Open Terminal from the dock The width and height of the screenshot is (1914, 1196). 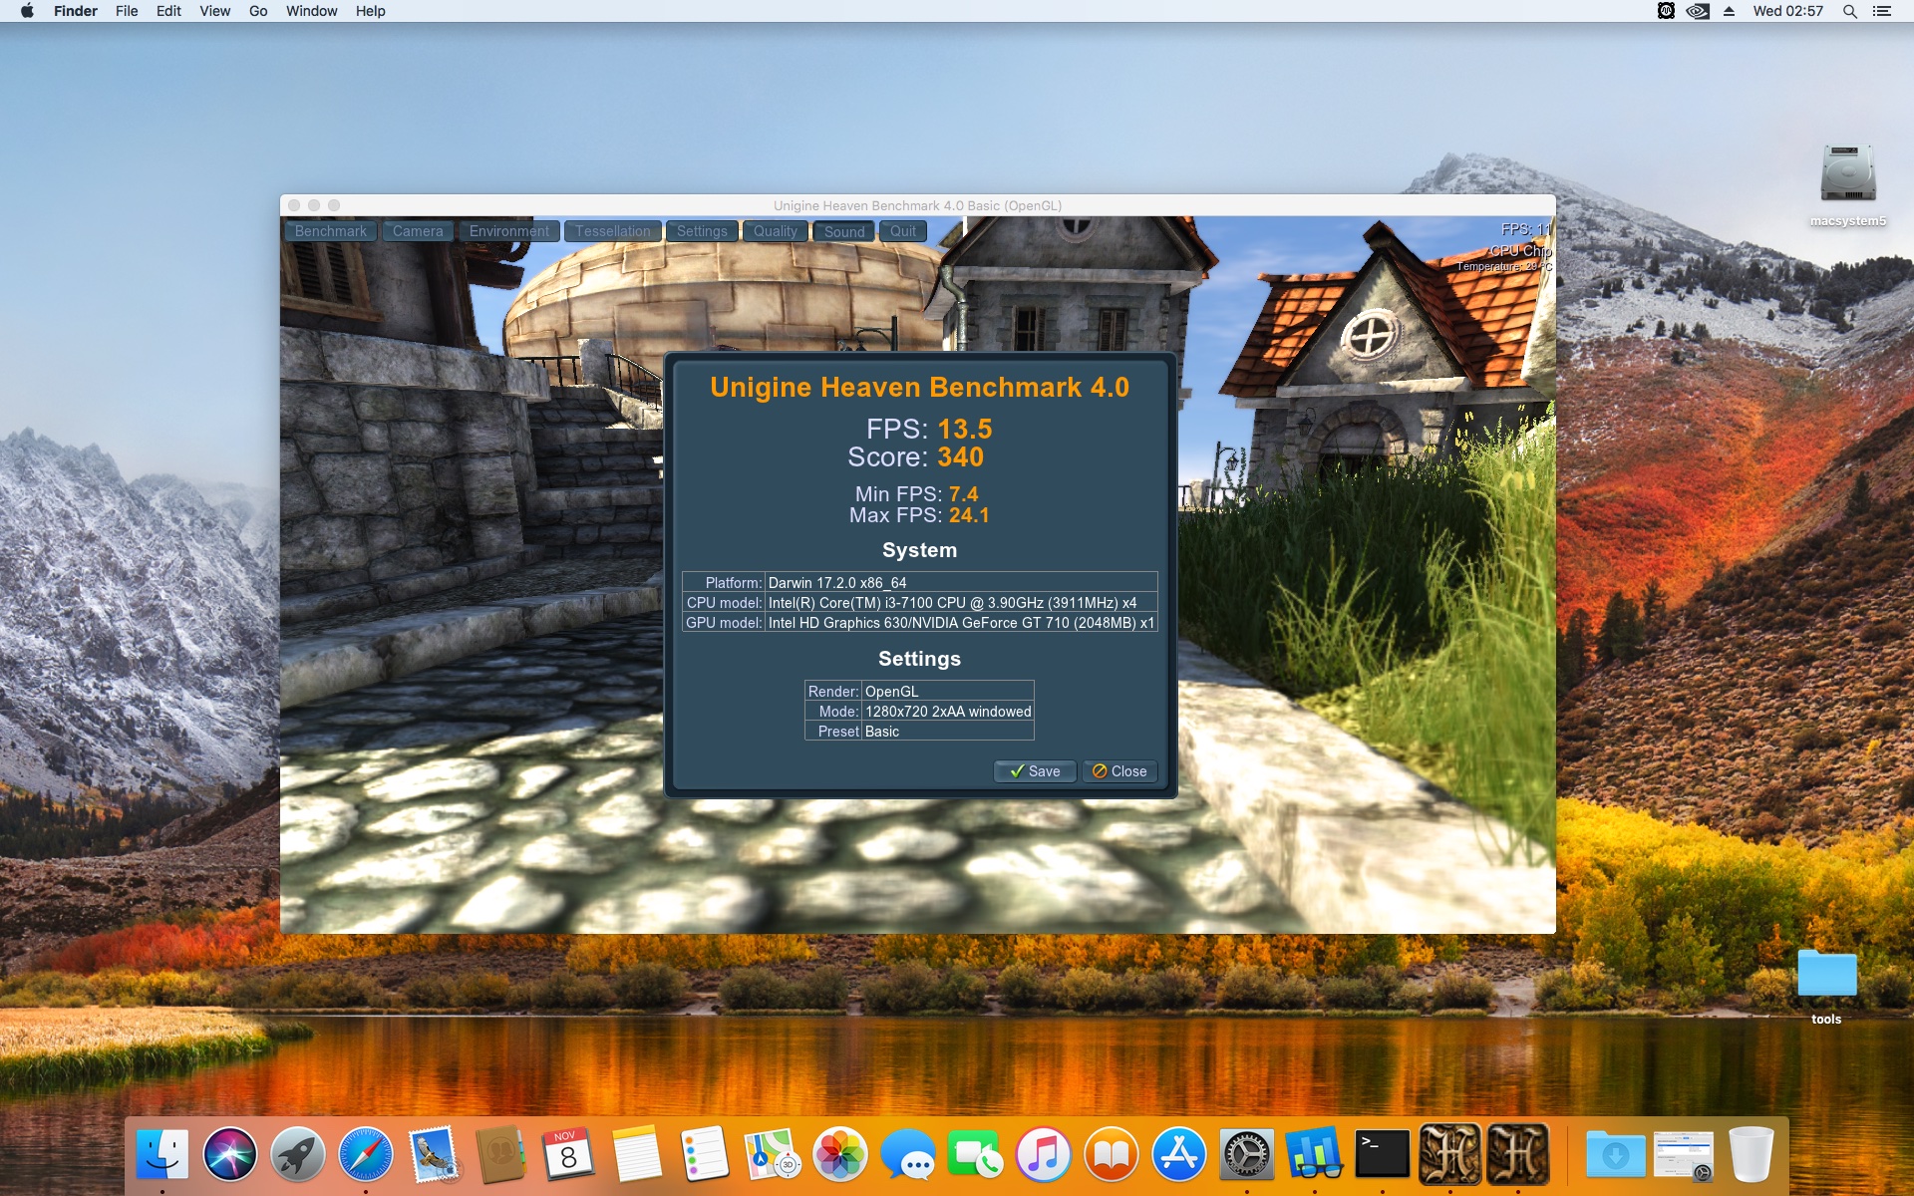[x=1382, y=1155]
